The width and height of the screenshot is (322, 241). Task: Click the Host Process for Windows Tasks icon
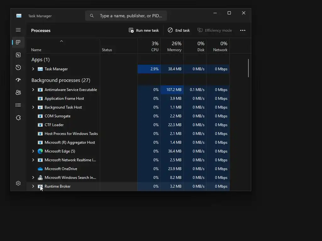pyautogui.click(x=40, y=134)
